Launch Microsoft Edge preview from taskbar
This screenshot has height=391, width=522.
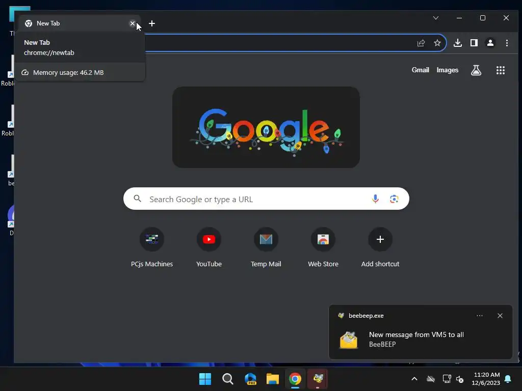point(250,379)
